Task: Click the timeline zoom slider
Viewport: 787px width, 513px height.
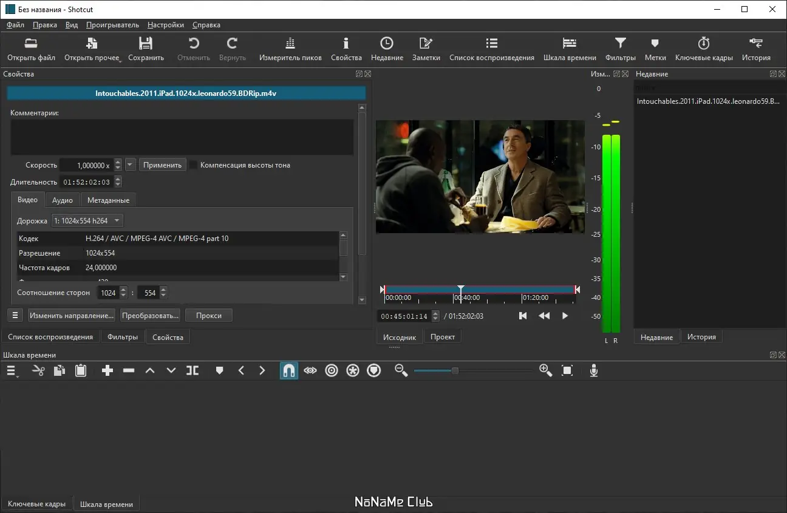Action: pos(455,370)
